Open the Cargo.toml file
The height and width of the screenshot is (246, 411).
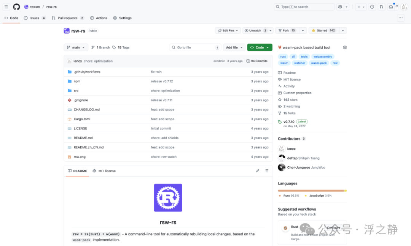(82, 119)
